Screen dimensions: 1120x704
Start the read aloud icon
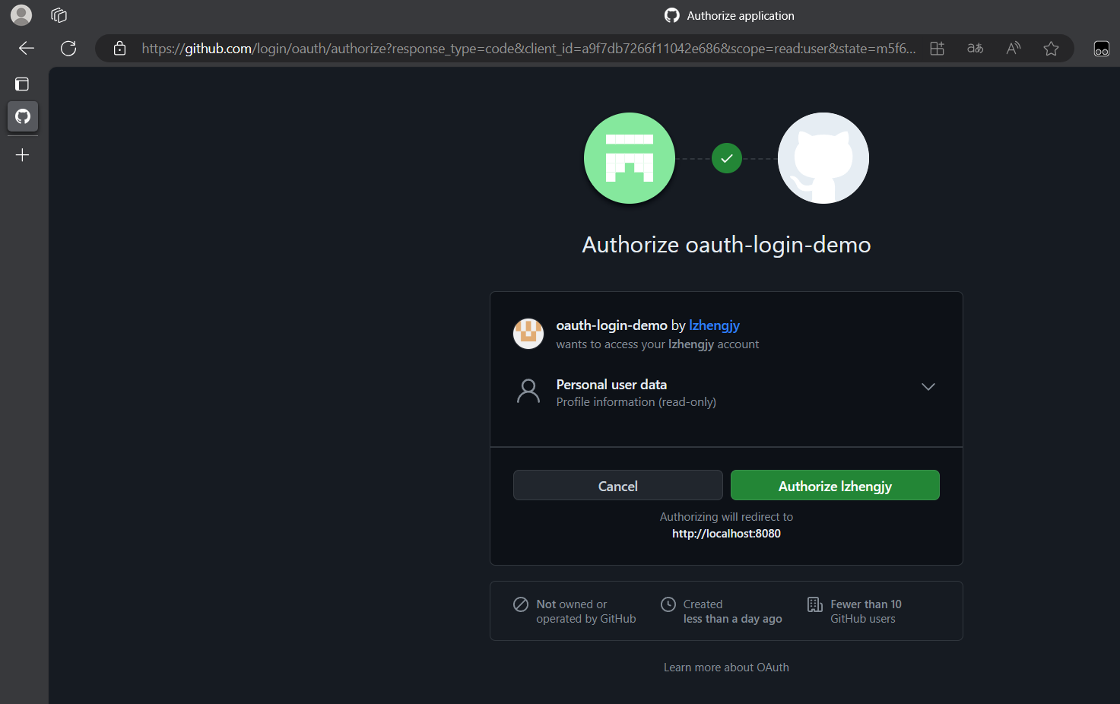click(1013, 49)
